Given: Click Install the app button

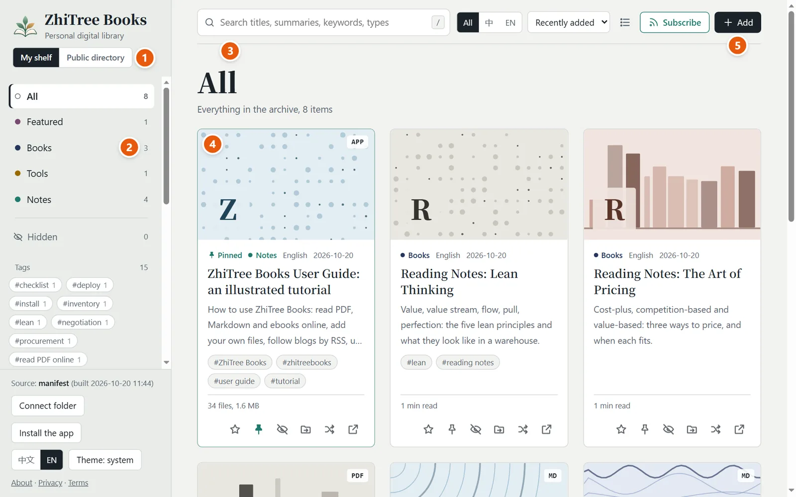Looking at the screenshot, I should click(x=46, y=433).
